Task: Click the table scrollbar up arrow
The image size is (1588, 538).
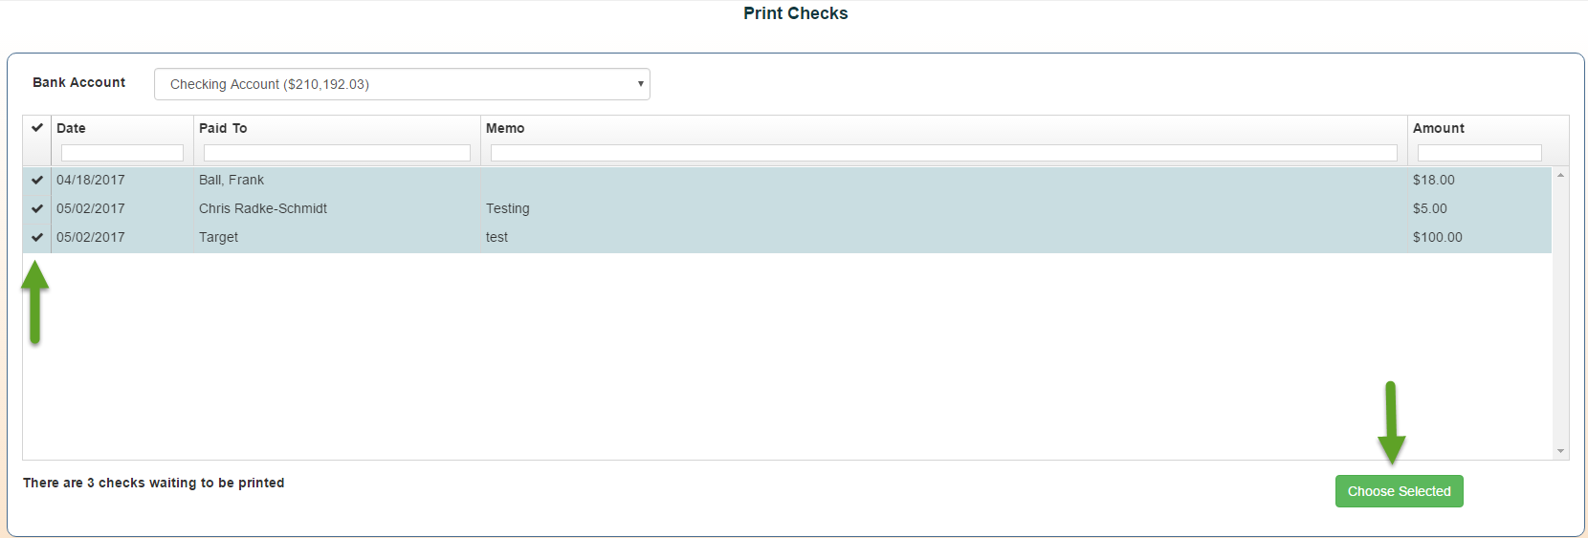Action: tap(1560, 176)
